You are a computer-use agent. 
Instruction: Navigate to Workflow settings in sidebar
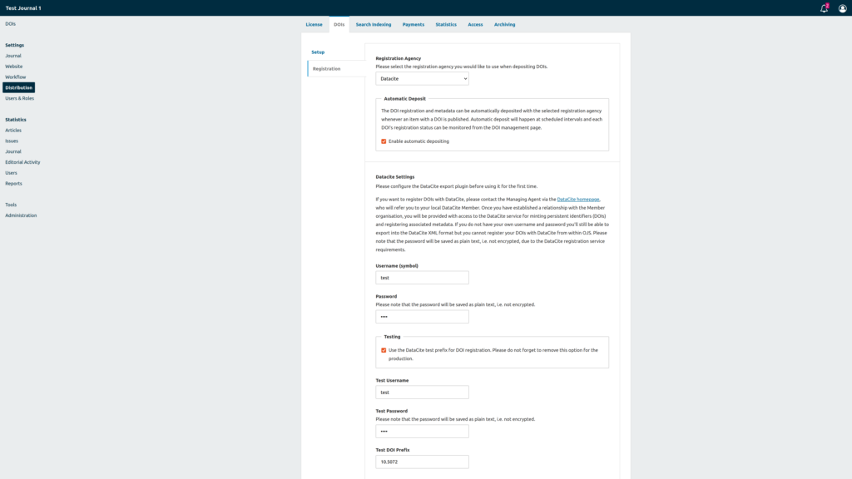pyautogui.click(x=16, y=77)
